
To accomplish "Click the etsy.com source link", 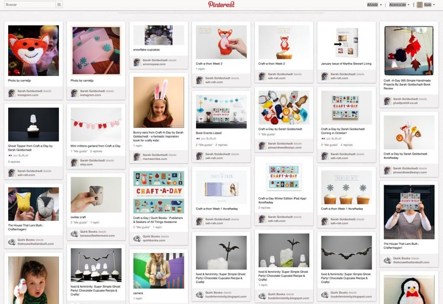I will tap(87, 165).
